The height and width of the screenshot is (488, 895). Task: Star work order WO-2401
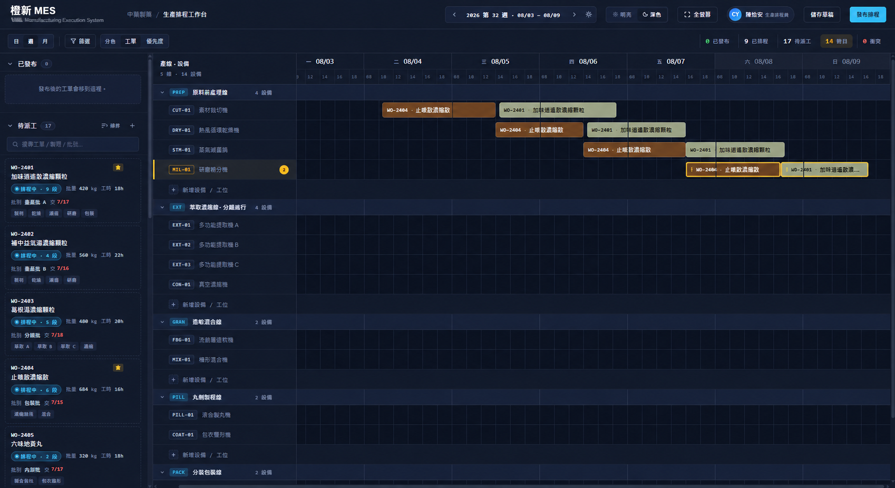point(118,168)
